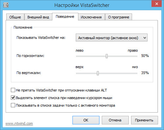
Task: Confirm settings with the OK button
Action: pyautogui.click(x=86, y=120)
